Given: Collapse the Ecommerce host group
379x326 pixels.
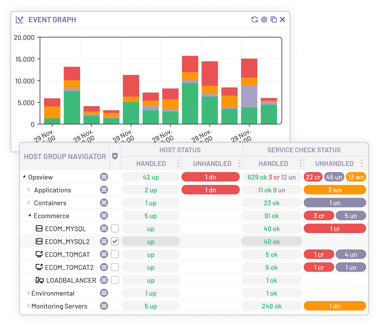Looking at the screenshot, I should [30, 216].
